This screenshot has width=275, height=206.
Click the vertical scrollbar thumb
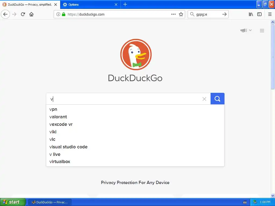[x=273, y=57]
